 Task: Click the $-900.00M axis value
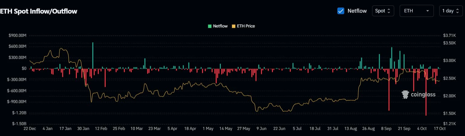click(x=17, y=102)
